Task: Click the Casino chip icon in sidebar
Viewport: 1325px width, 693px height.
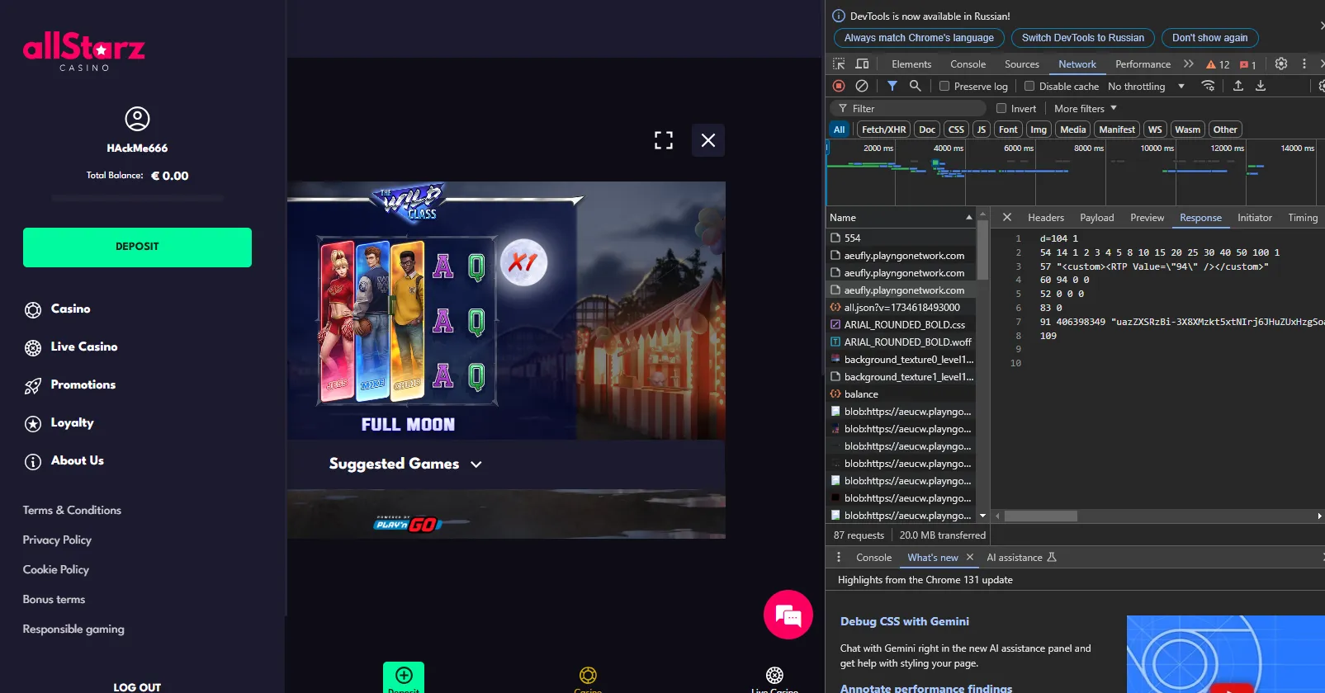Action: click(33, 310)
